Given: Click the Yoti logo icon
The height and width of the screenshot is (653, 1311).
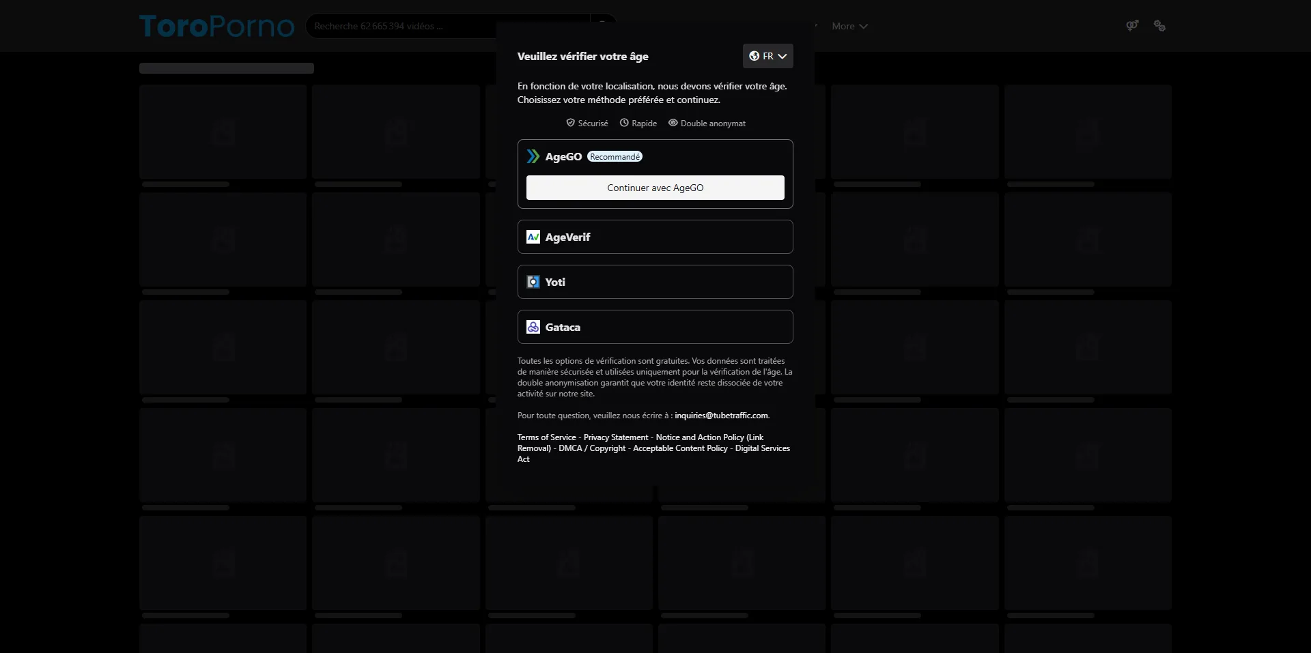Looking at the screenshot, I should [533, 282].
